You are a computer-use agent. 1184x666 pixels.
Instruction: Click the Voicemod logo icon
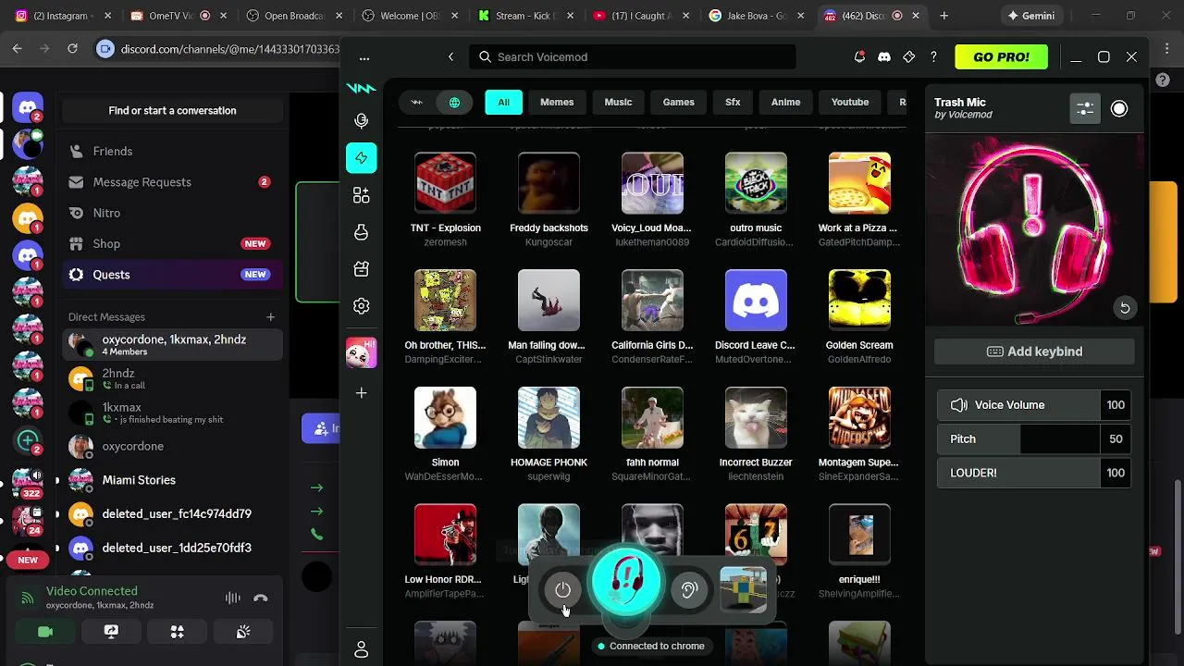point(361,89)
